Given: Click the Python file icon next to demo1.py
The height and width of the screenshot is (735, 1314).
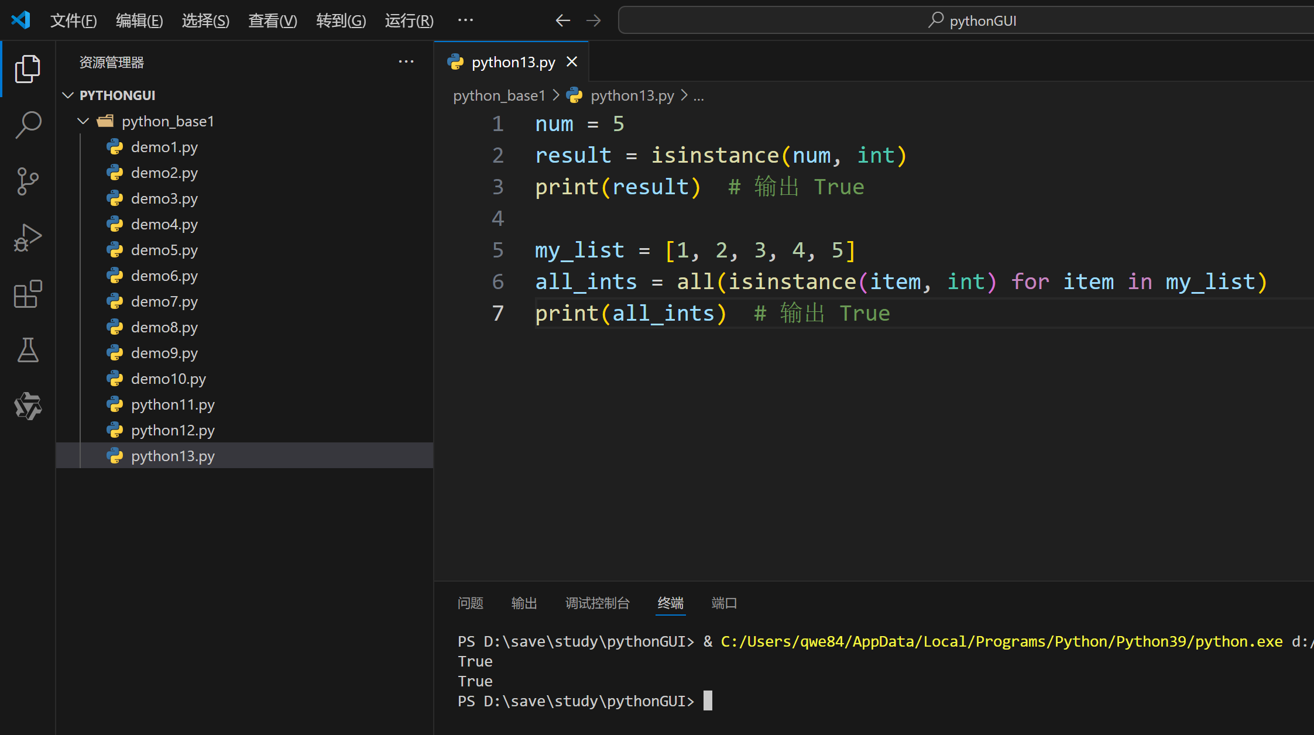Looking at the screenshot, I should [x=115, y=146].
